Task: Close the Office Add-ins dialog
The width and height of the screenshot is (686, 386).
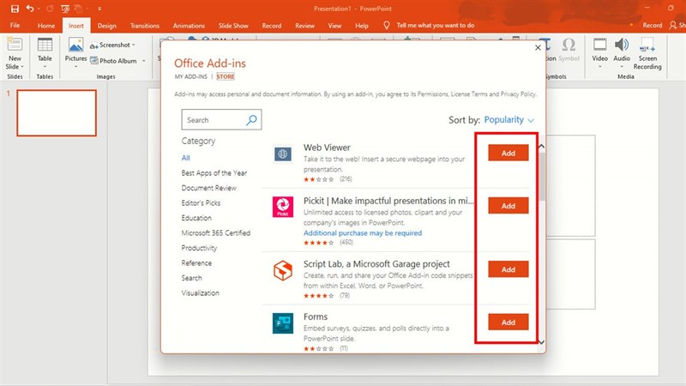Action: tap(538, 48)
